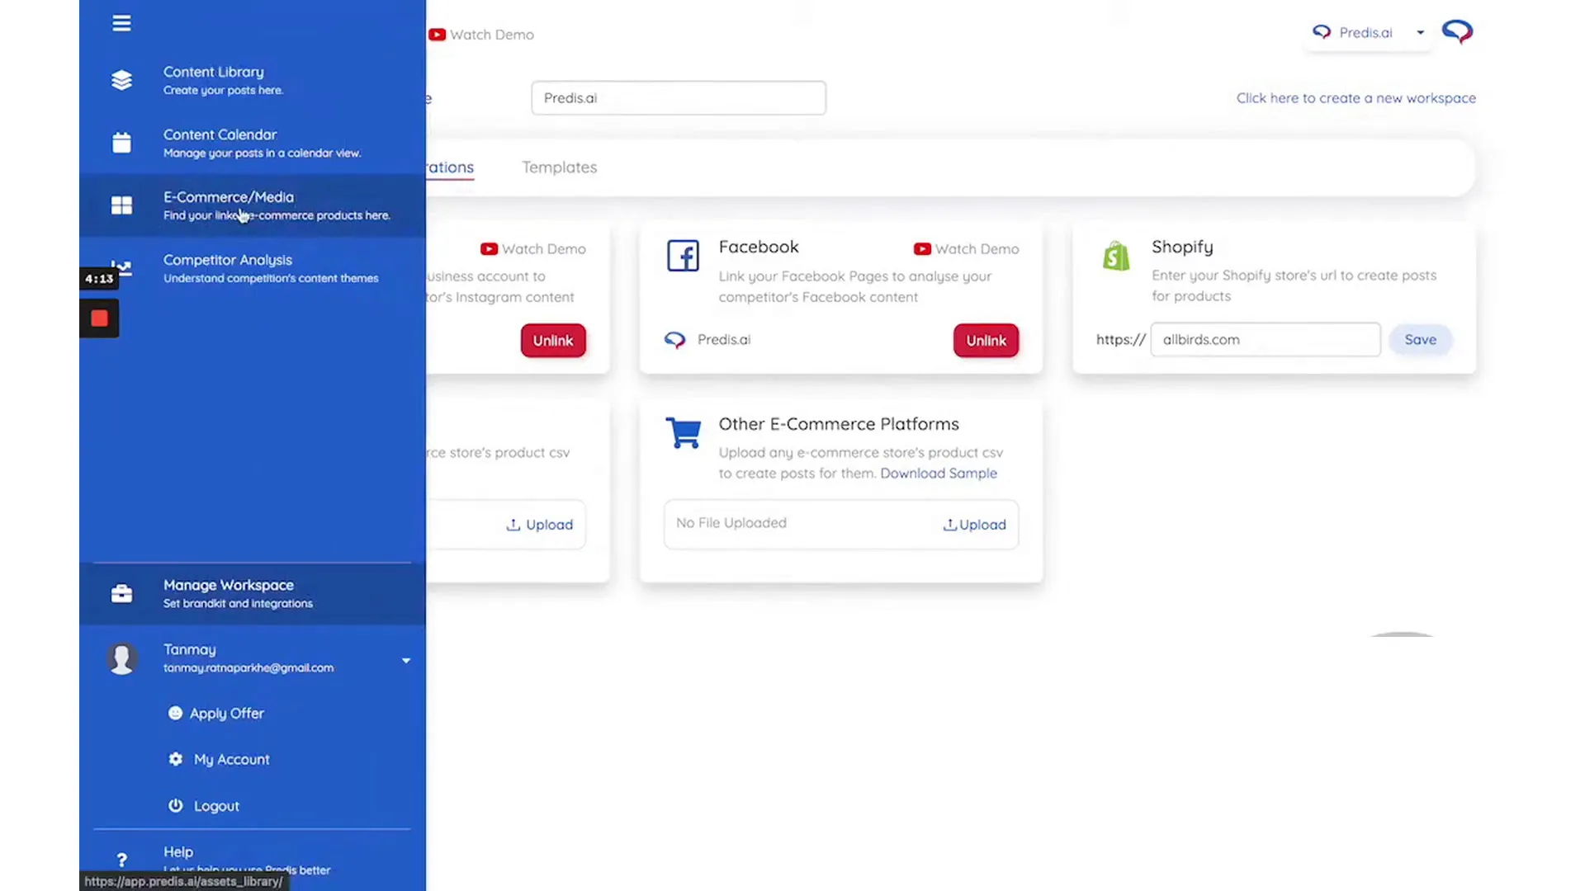Viewport: 1585px width, 891px height.
Task: Watch Demo link in the Facebook card
Action: pos(967,249)
